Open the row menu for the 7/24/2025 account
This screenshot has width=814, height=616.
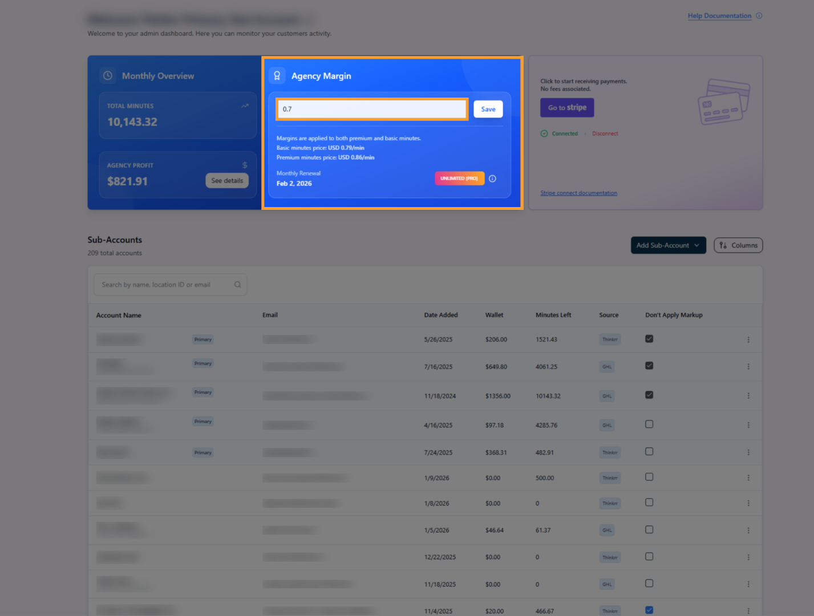point(748,452)
